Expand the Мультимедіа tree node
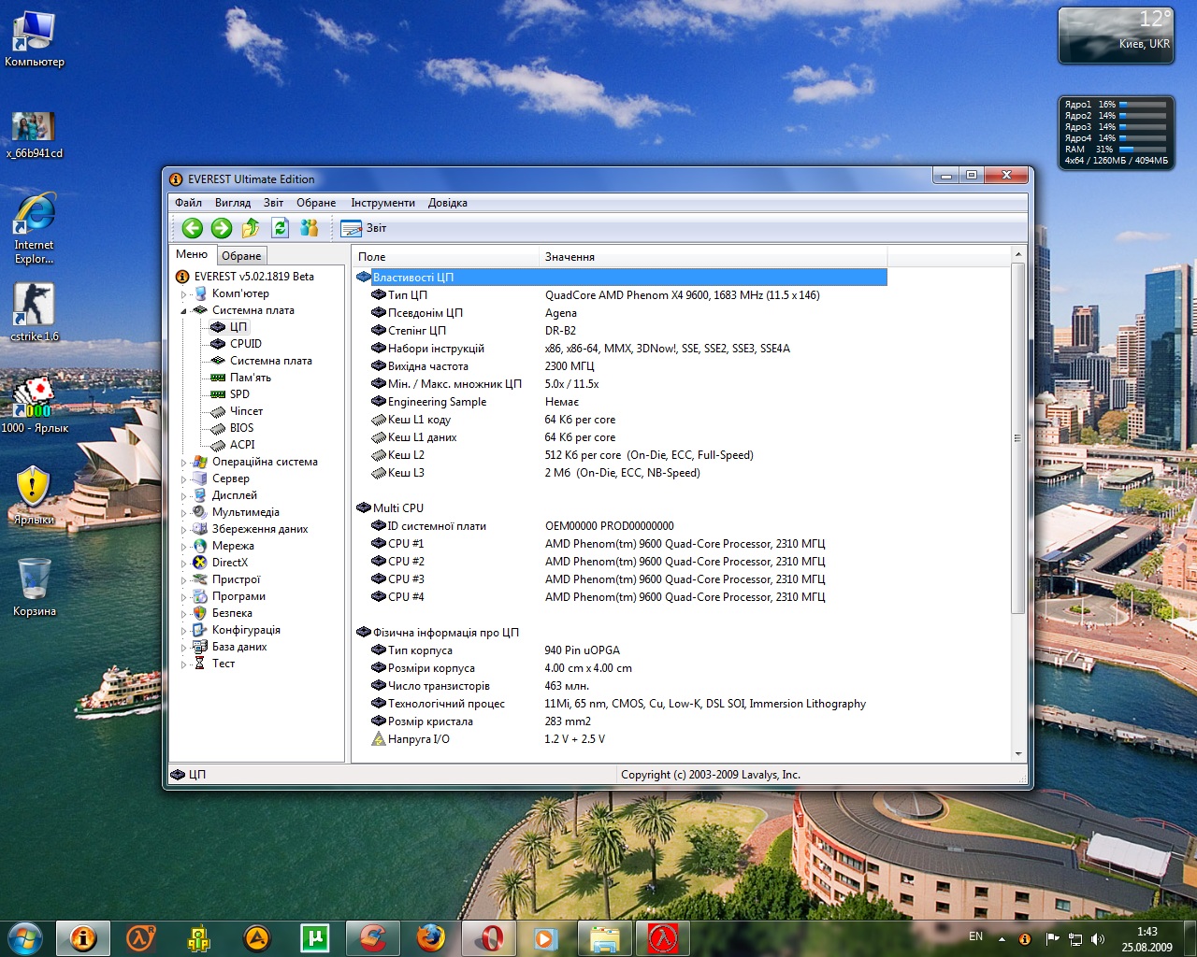This screenshot has width=1197, height=957. click(183, 513)
